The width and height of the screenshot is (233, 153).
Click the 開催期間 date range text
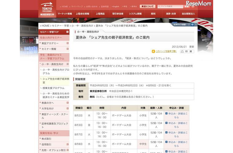coord(131,85)
